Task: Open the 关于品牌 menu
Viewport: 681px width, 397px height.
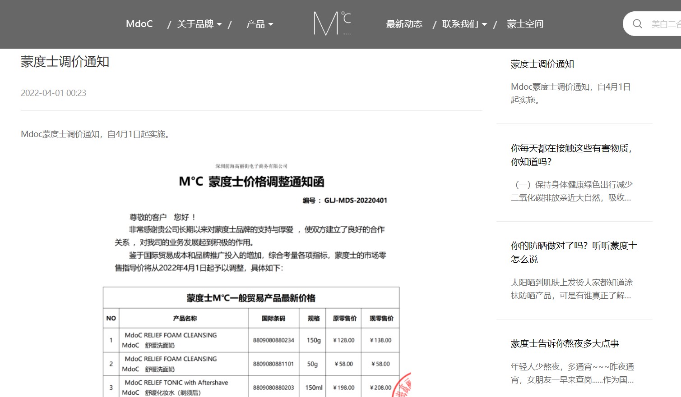Action: point(195,24)
